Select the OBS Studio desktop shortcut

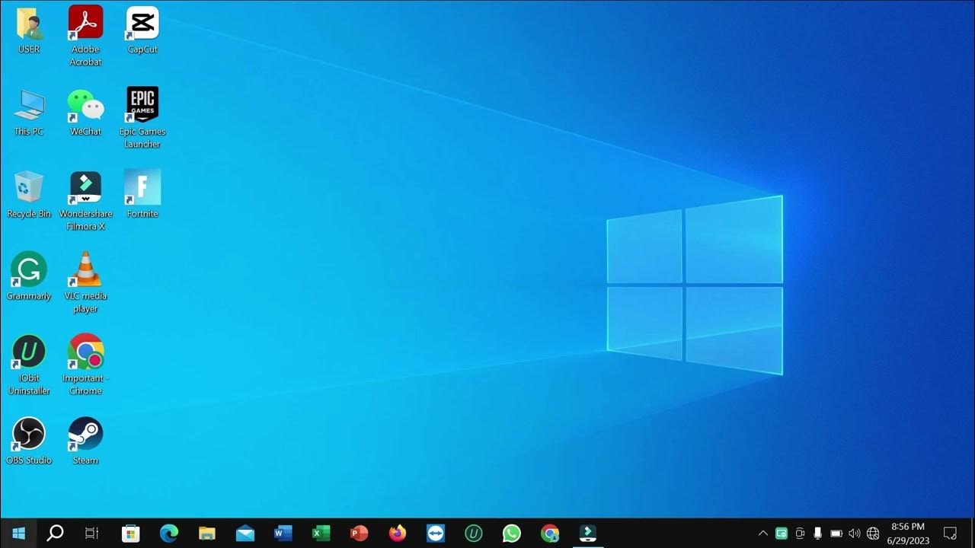tap(29, 441)
